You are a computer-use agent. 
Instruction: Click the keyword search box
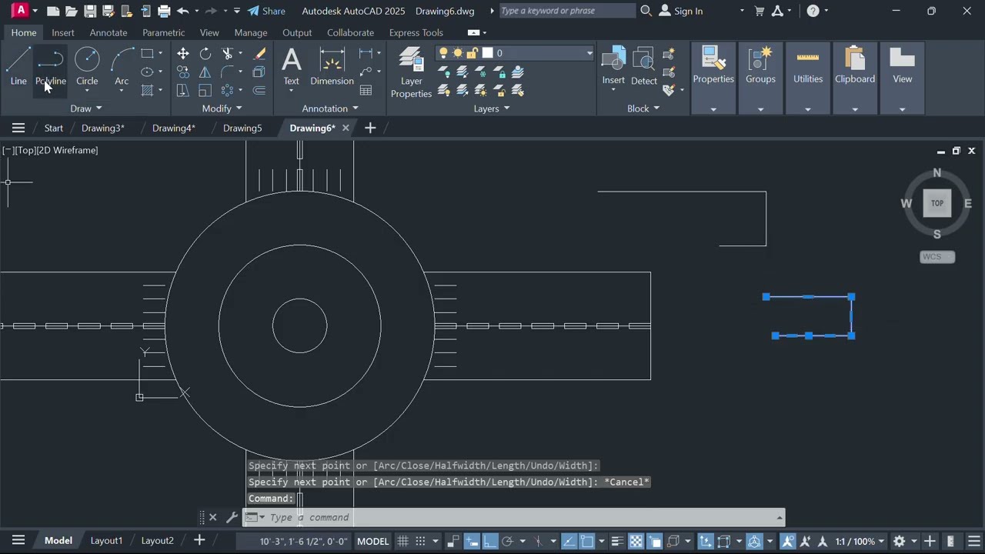click(x=567, y=11)
